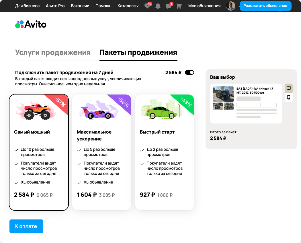Click the main Niva car photo thumbnail
This screenshot has height=243, width=301.
coord(223,94)
